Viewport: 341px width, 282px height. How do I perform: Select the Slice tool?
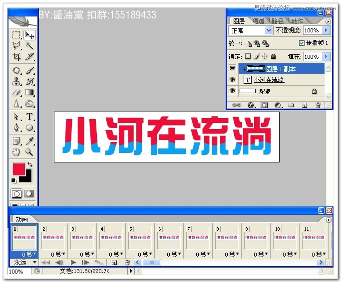click(x=29, y=57)
